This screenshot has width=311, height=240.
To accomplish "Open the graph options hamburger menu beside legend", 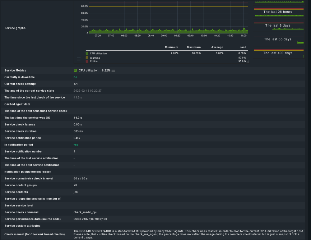I will (x=79, y=59).
